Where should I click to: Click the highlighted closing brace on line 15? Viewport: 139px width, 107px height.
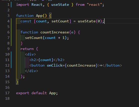click(x=17, y=82)
